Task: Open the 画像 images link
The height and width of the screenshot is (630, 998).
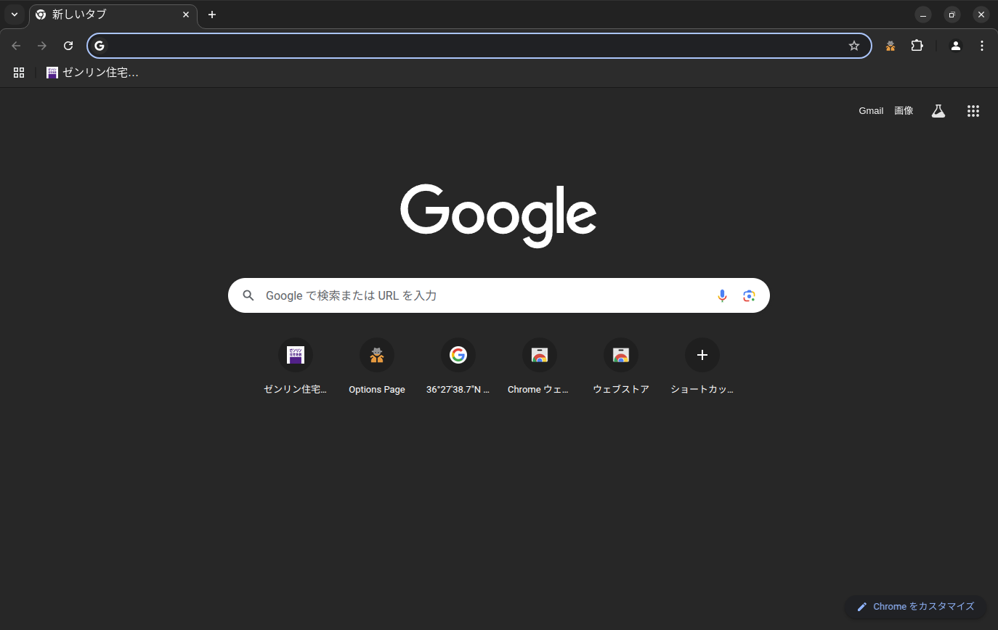Action: (x=904, y=111)
